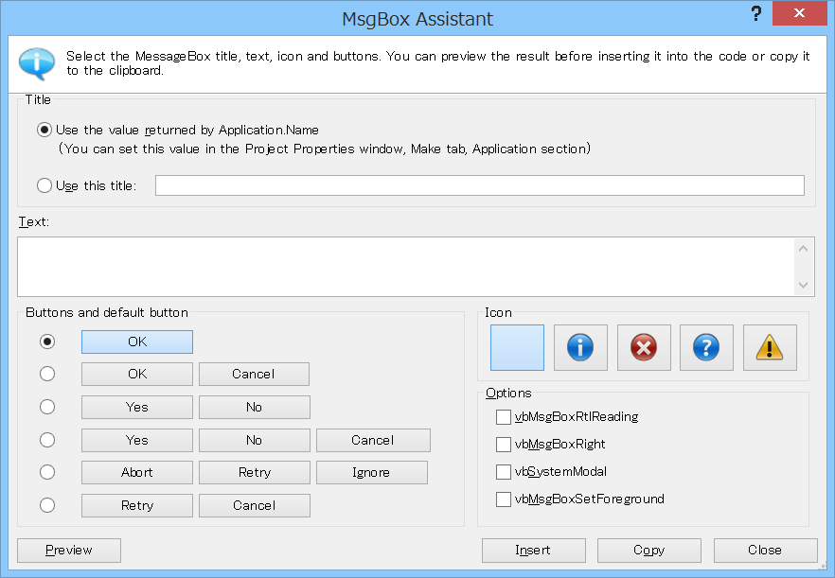This screenshot has height=578, width=835.
Task: Pick the Abort, Retry, Ignore button set radio
Action: click(x=47, y=473)
